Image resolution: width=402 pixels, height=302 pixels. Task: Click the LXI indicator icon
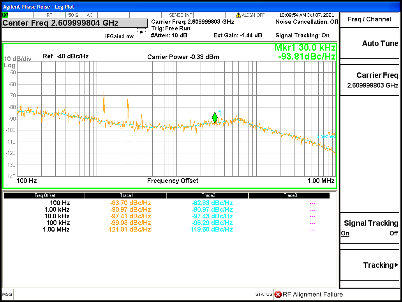point(5,15)
